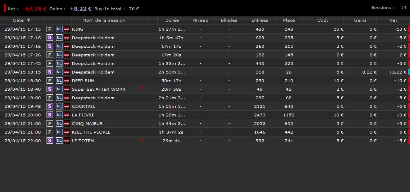This screenshot has height=192, width=410.
Task: Sort by the Niveau column header
Action: (x=200, y=20)
